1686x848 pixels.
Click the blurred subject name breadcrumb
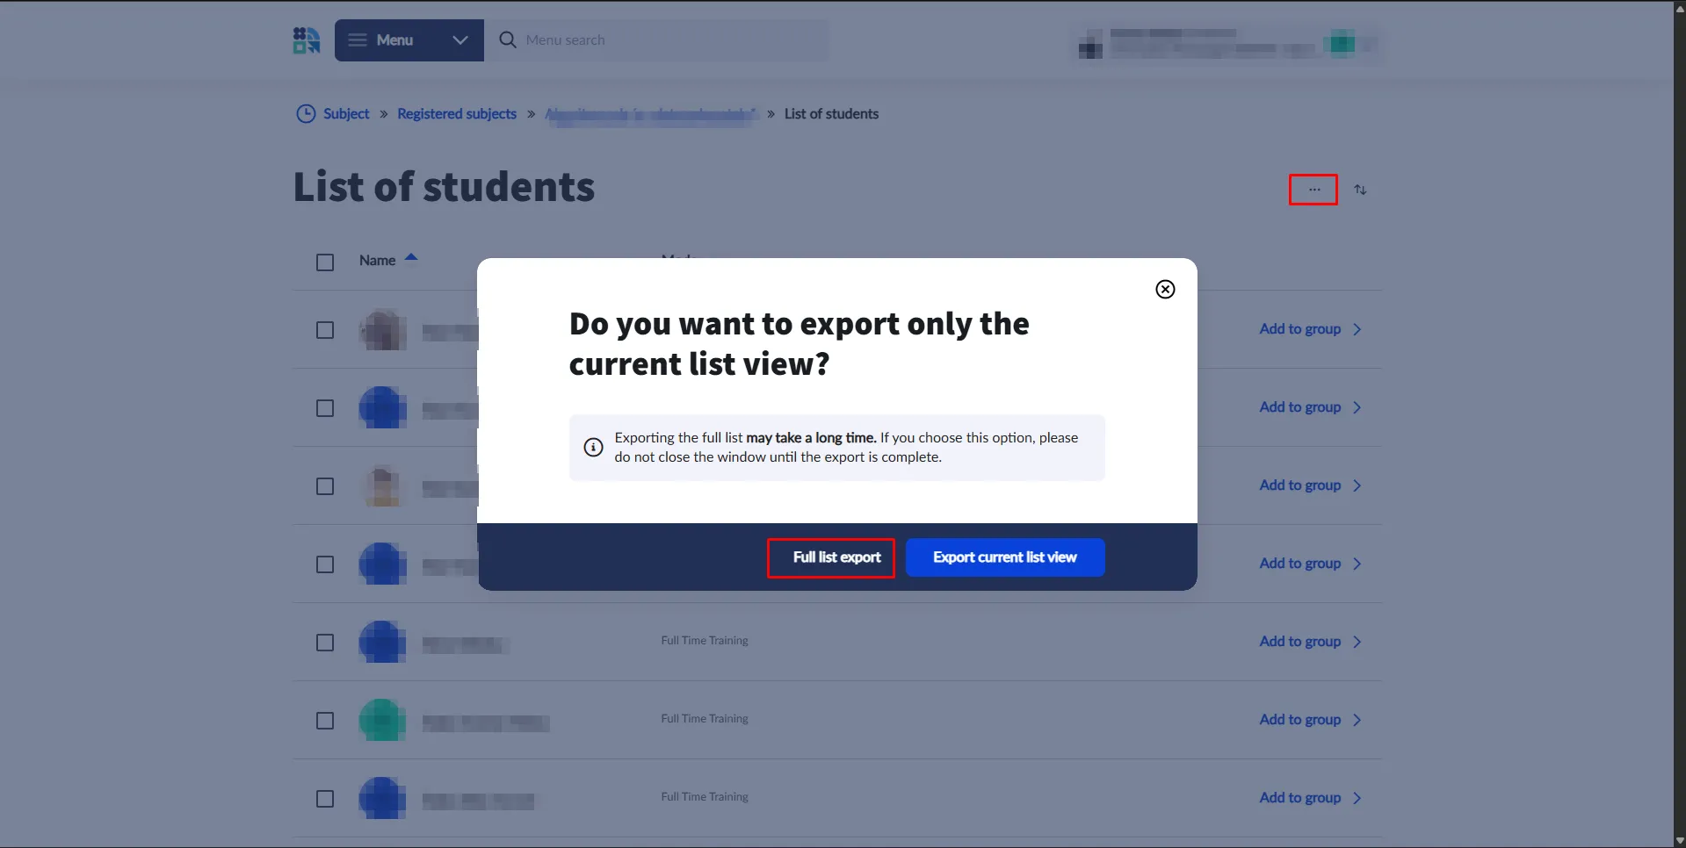(x=651, y=114)
